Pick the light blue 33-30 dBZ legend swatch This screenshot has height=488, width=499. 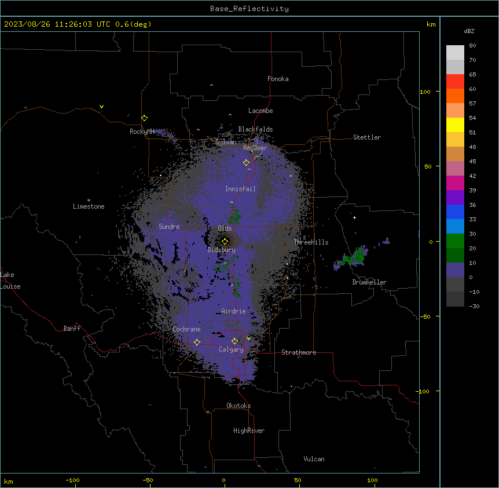coord(455,227)
